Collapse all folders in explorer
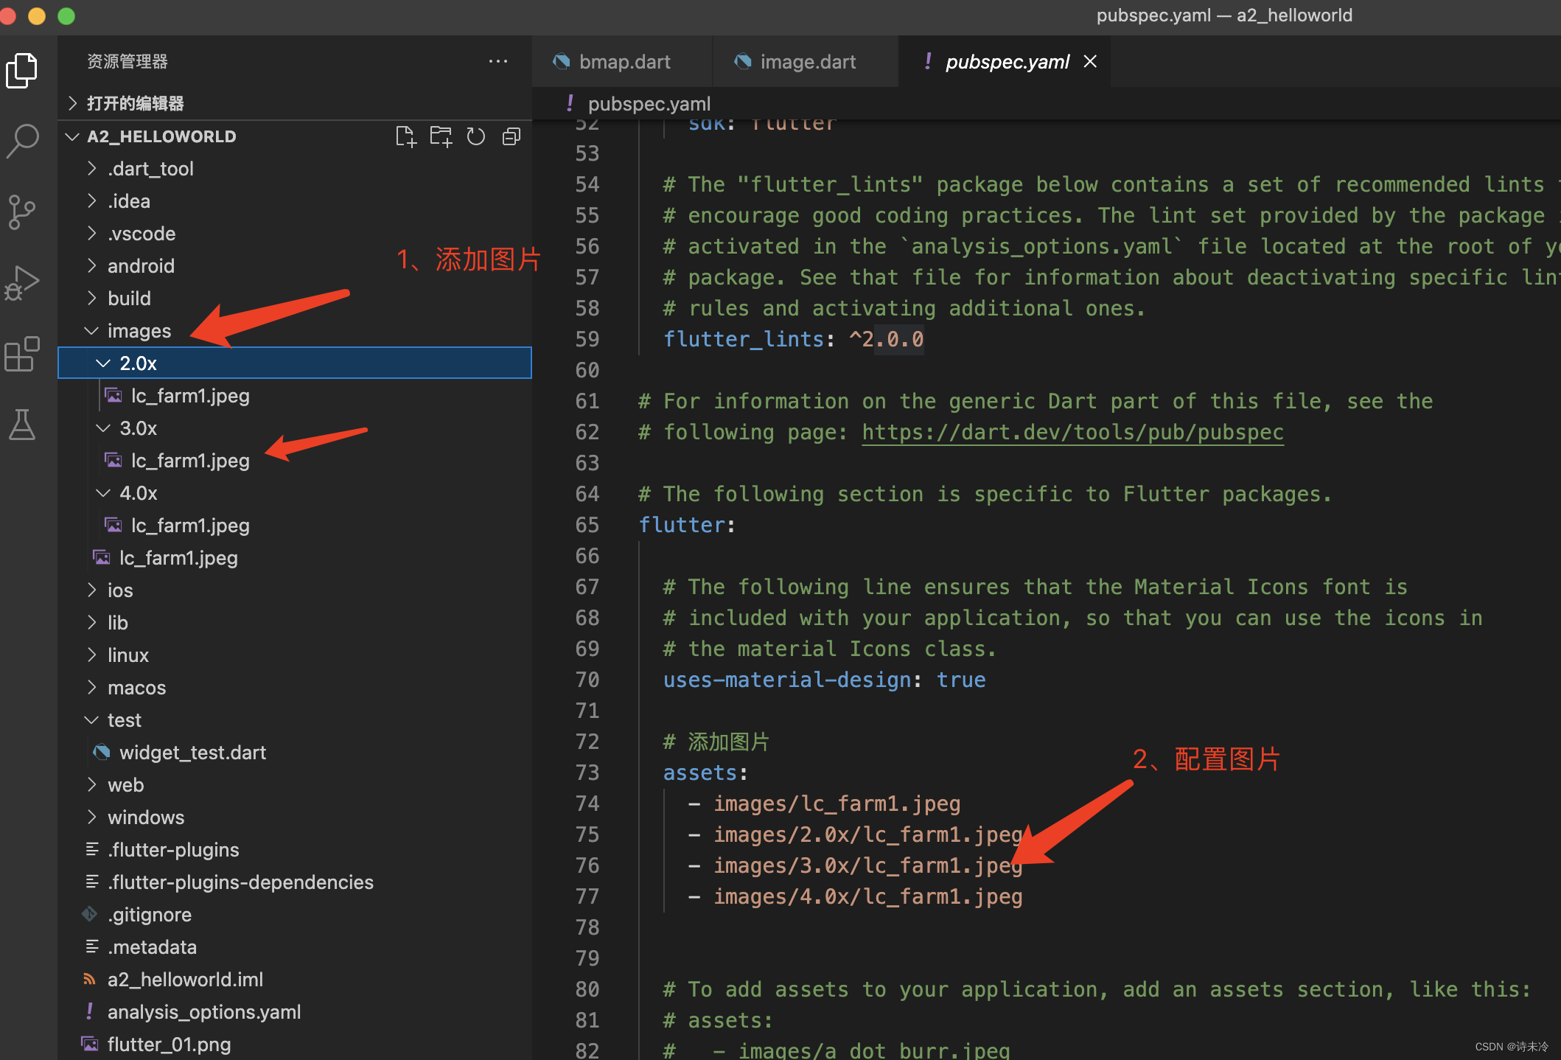The width and height of the screenshot is (1561, 1060). click(x=511, y=136)
